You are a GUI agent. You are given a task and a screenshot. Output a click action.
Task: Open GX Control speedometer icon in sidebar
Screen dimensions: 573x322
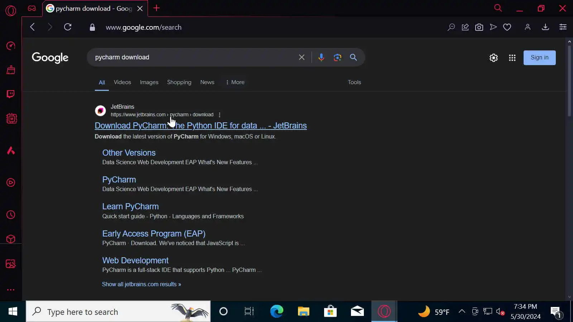coord(11,46)
